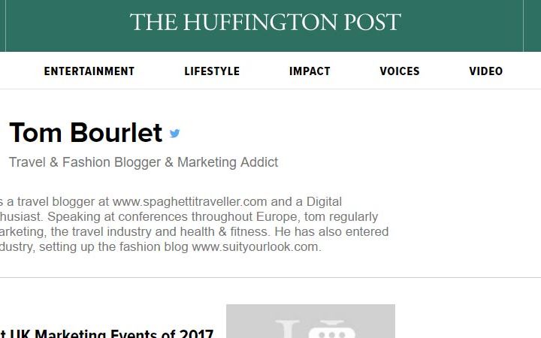Go to the Impact section
Screen dimensions: 541x338
(x=310, y=71)
